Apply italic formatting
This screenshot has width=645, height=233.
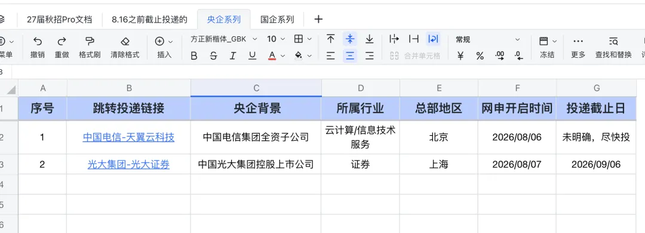pyautogui.click(x=233, y=56)
